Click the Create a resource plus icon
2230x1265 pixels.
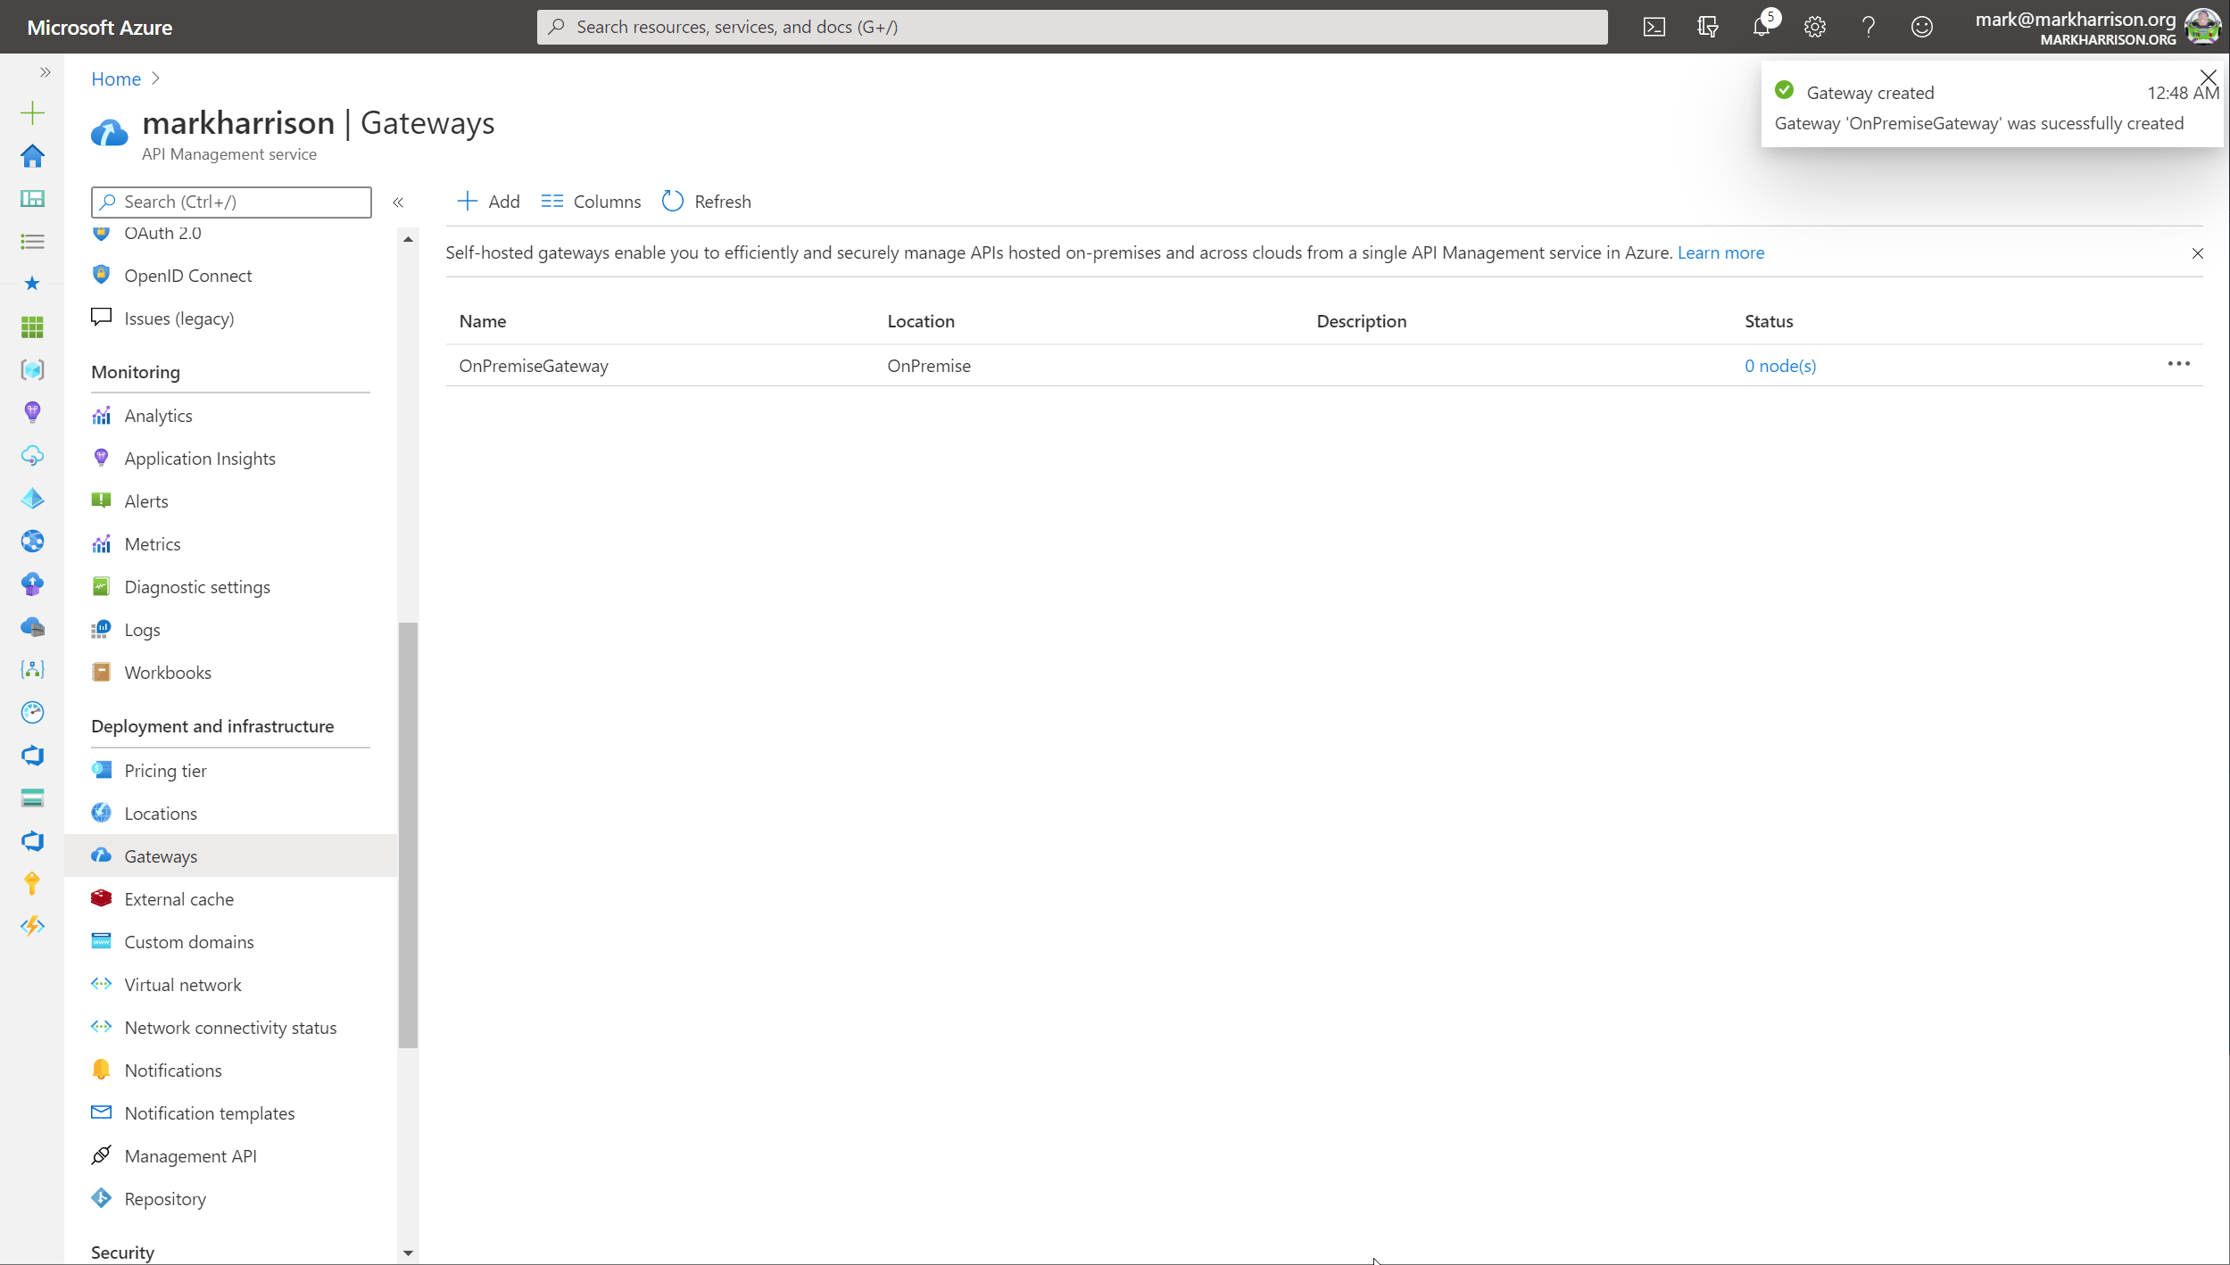(x=32, y=112)
